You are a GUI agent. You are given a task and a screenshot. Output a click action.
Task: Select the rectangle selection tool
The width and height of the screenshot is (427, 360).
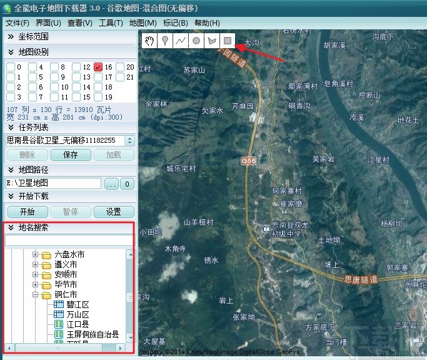coord(228,41)
